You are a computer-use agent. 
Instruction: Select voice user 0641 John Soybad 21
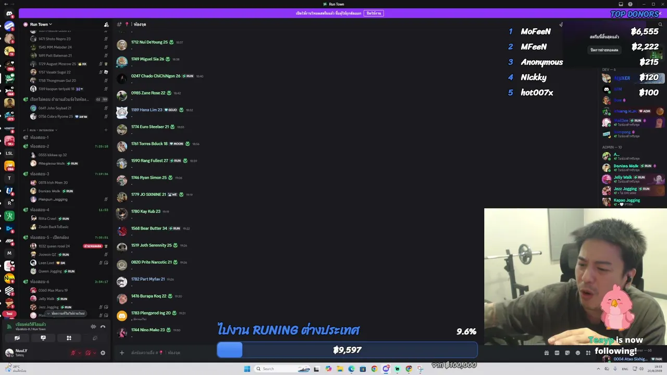(69, 108)
